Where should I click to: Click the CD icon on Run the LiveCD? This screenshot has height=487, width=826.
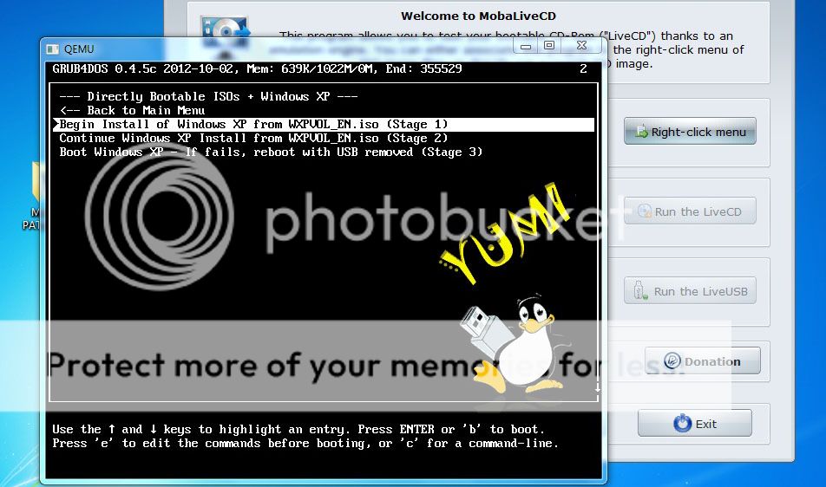[x=644, y=211]
